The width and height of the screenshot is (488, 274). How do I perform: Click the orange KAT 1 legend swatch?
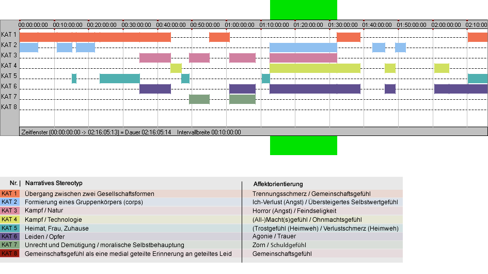coord(10,193)
